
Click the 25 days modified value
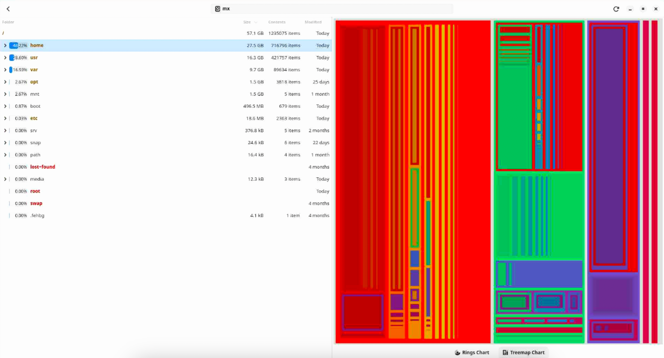[321, 82]
